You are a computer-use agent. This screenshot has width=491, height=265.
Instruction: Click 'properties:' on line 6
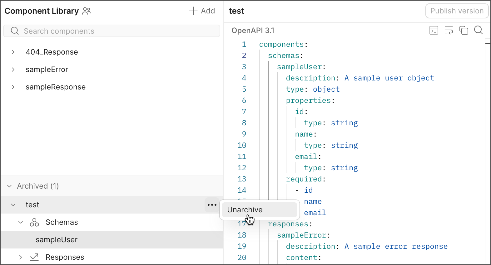pyautogui.click(x=310, y=100)
